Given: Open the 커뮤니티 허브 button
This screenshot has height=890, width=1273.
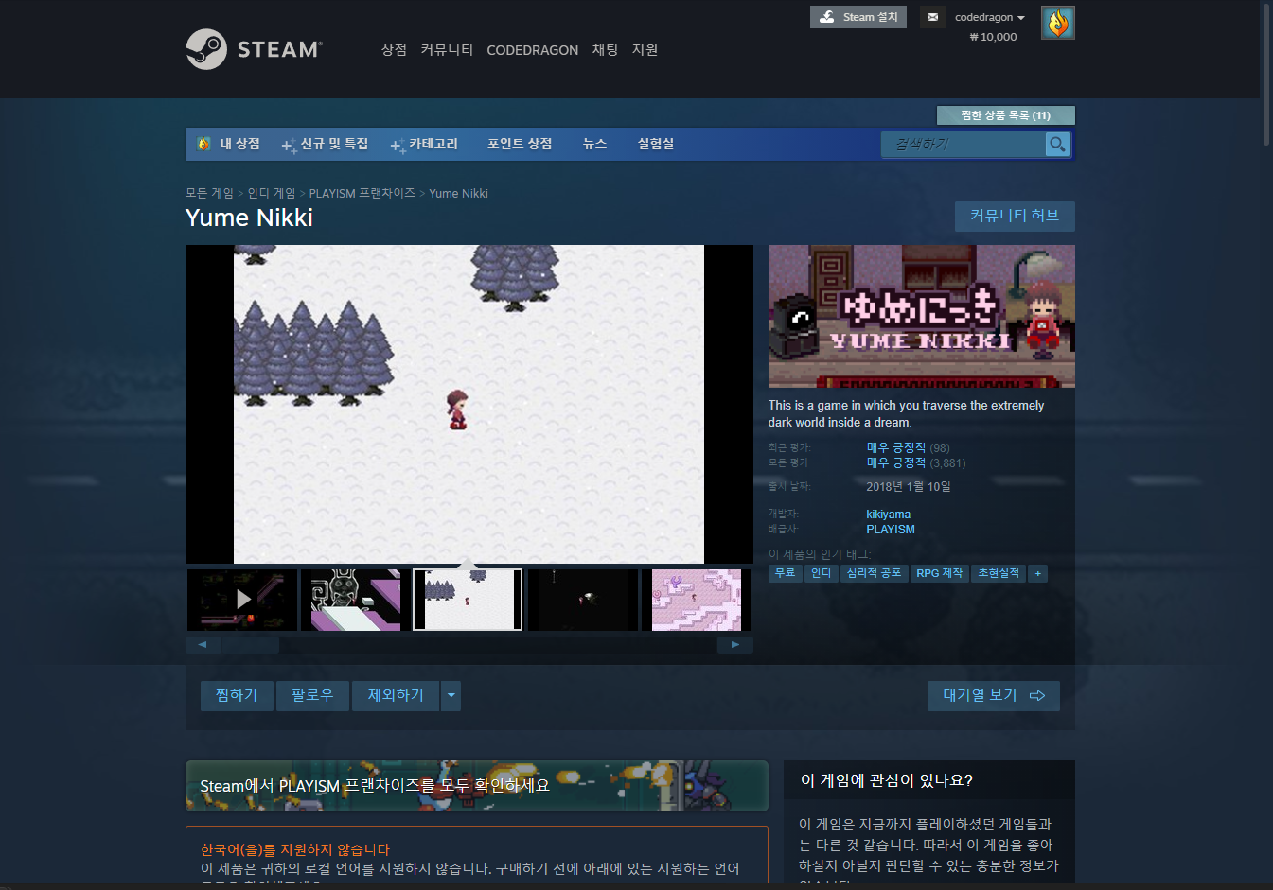Looking at the screenshot, I should (x=1015, y=216).
